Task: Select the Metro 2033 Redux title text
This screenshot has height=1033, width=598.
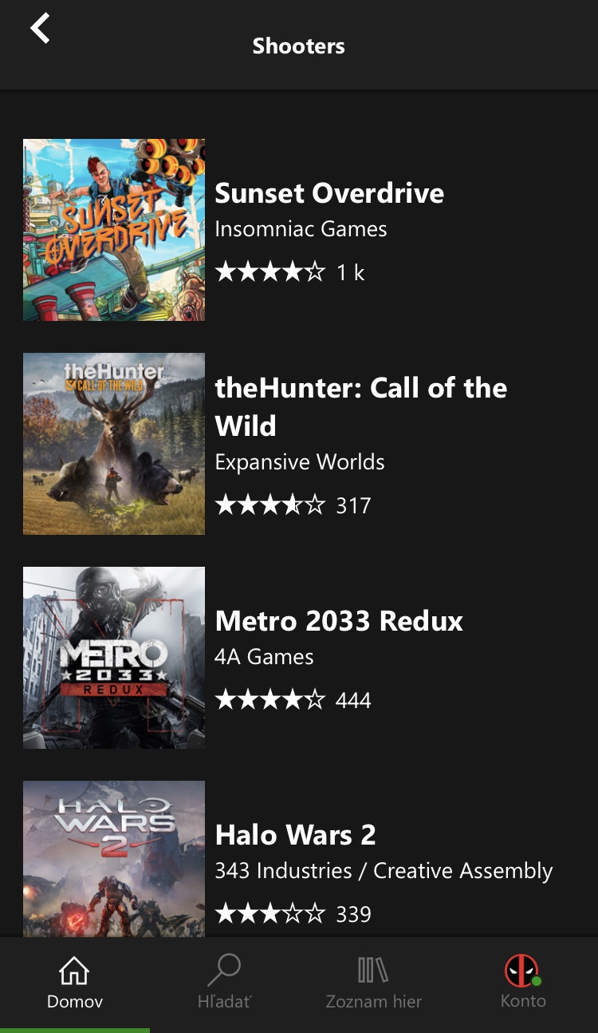Action: pyautogui.click(x=339, y=621)
